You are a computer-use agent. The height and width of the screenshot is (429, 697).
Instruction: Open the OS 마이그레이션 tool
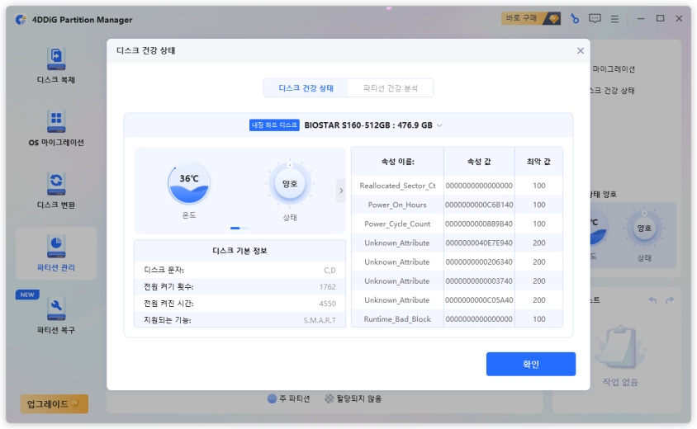point(56,128)
